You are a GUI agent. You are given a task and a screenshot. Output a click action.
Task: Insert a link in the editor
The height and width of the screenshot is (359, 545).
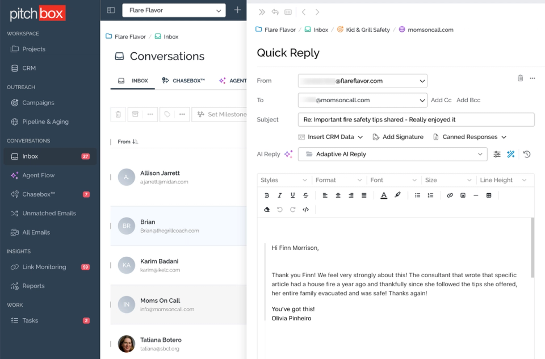(x=450, y=195)
